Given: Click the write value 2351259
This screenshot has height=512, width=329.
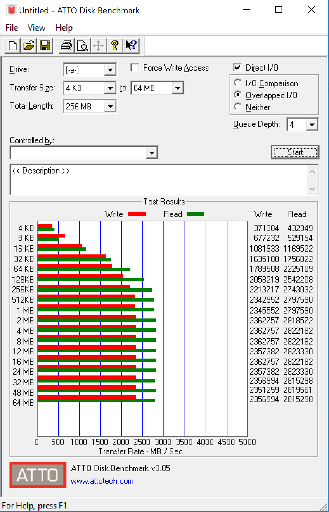Looking at the screenshot, I should [264, 390].
